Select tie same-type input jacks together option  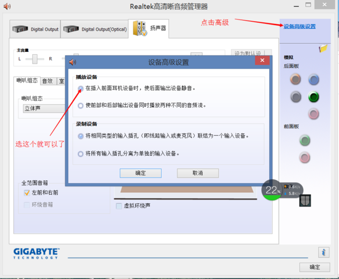[x=81, y=136]
